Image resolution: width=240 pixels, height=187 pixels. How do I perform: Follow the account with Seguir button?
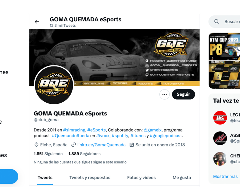click(x=183, y=94)
